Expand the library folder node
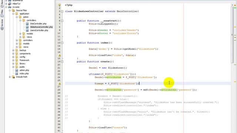The image size is (237, 133). click(13, 64)
